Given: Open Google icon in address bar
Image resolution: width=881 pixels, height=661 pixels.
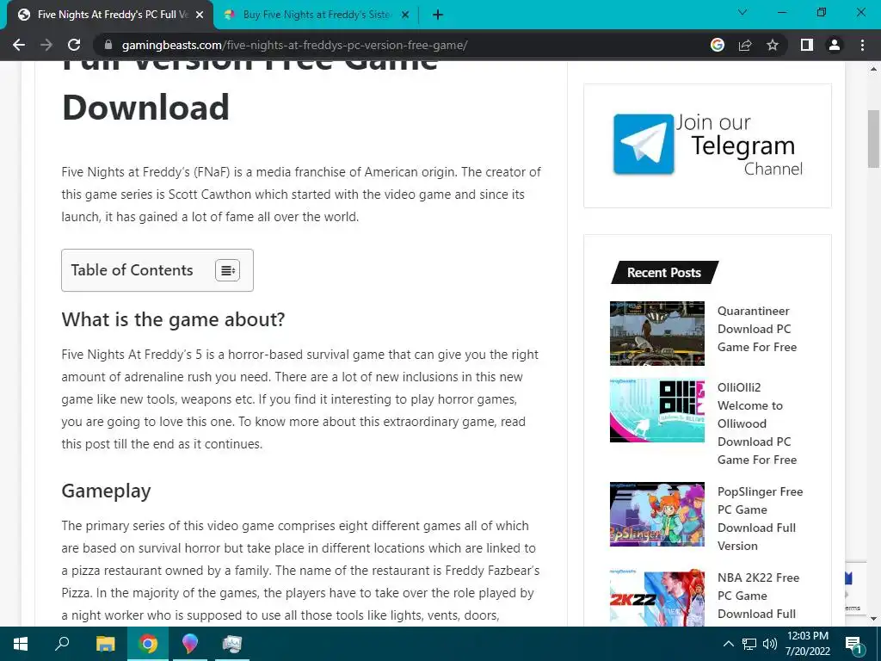Looking at the screenshot, I should (x=718, y=45).
